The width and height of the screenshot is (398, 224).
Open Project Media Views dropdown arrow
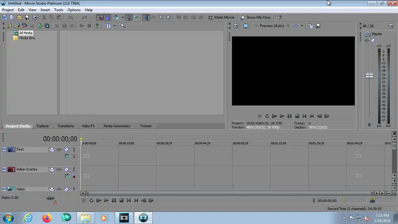tap(114, 26)
